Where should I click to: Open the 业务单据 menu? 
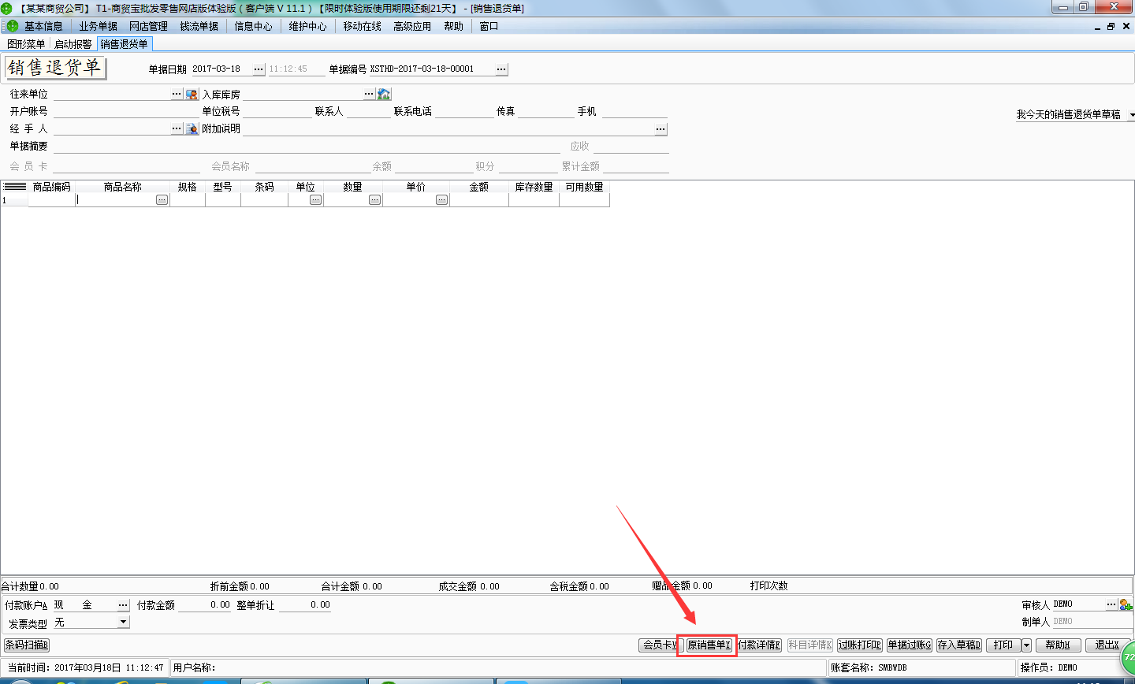98,26
